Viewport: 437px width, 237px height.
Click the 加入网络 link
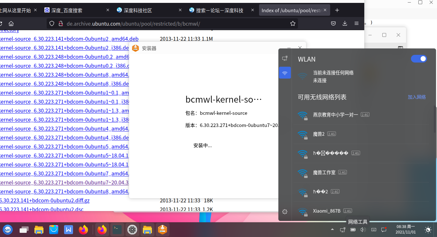pyautogui.click(x=417, y=97)
